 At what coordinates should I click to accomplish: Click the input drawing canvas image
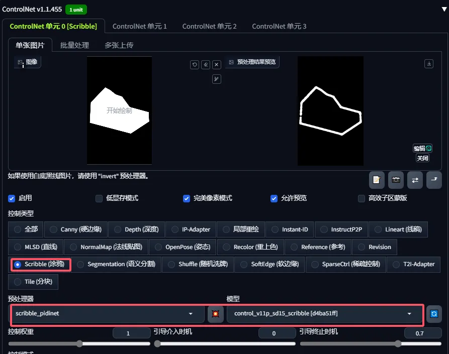click(119, 110)
